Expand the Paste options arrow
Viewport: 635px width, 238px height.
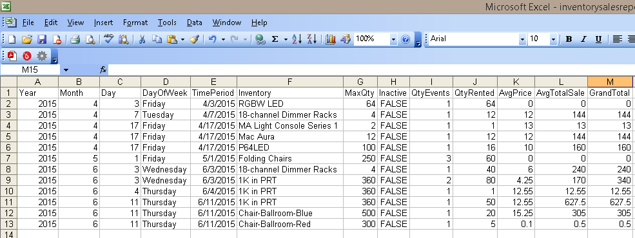pyautogui.click(x=182, y=39)
